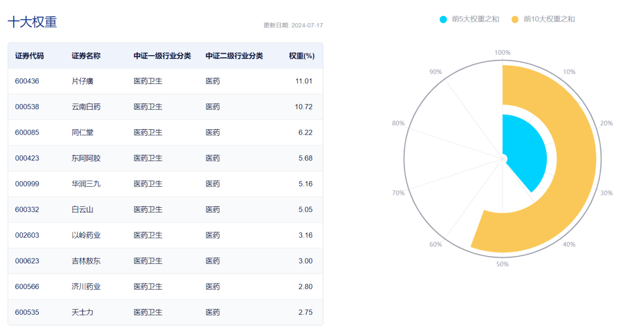
Task: Click the 证券名称 column header
Action: click(86, 56)
